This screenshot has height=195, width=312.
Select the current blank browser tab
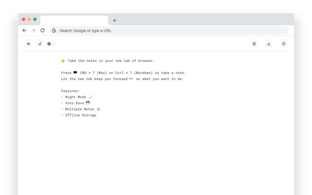click(x=74, y=20)
